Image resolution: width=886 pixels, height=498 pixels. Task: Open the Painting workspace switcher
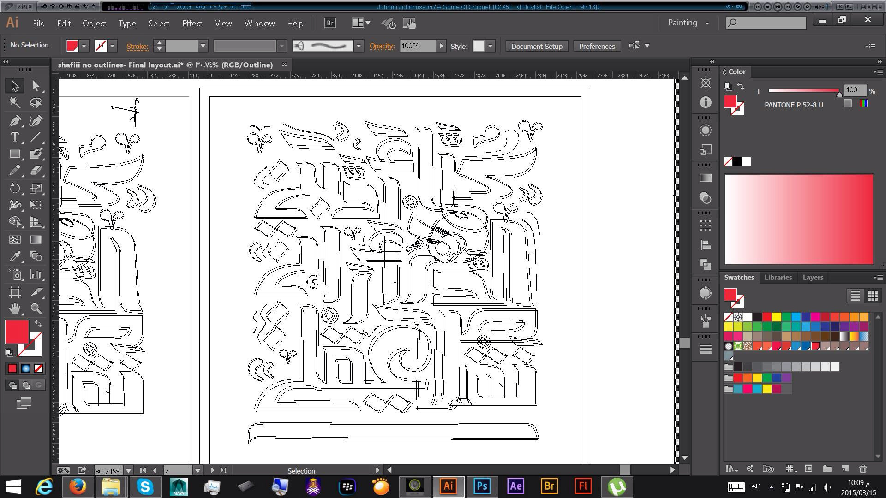point(688,23)
